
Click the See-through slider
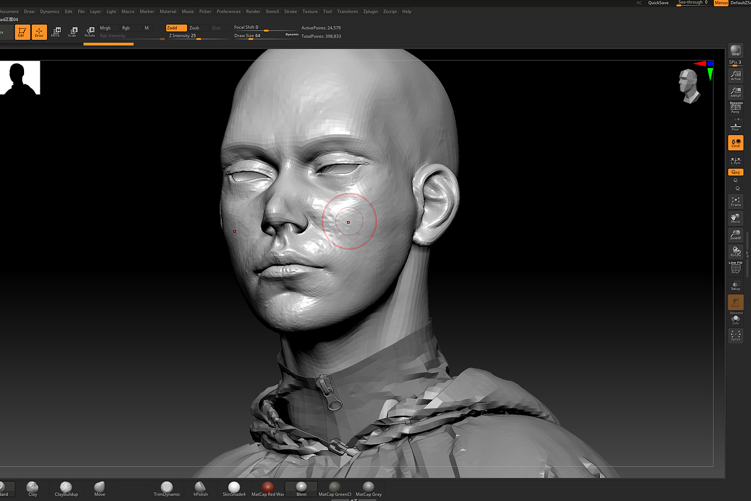coord(693,3)
